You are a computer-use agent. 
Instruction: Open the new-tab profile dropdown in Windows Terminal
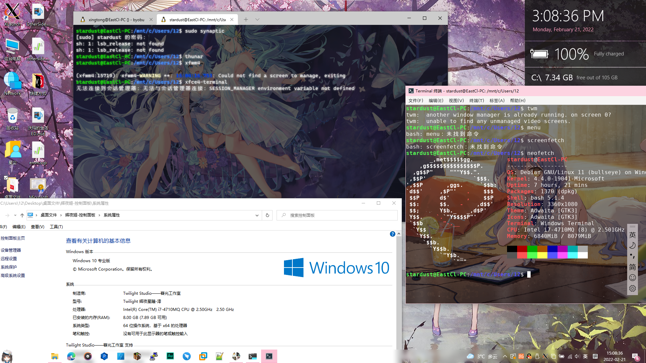click(257, 19)
